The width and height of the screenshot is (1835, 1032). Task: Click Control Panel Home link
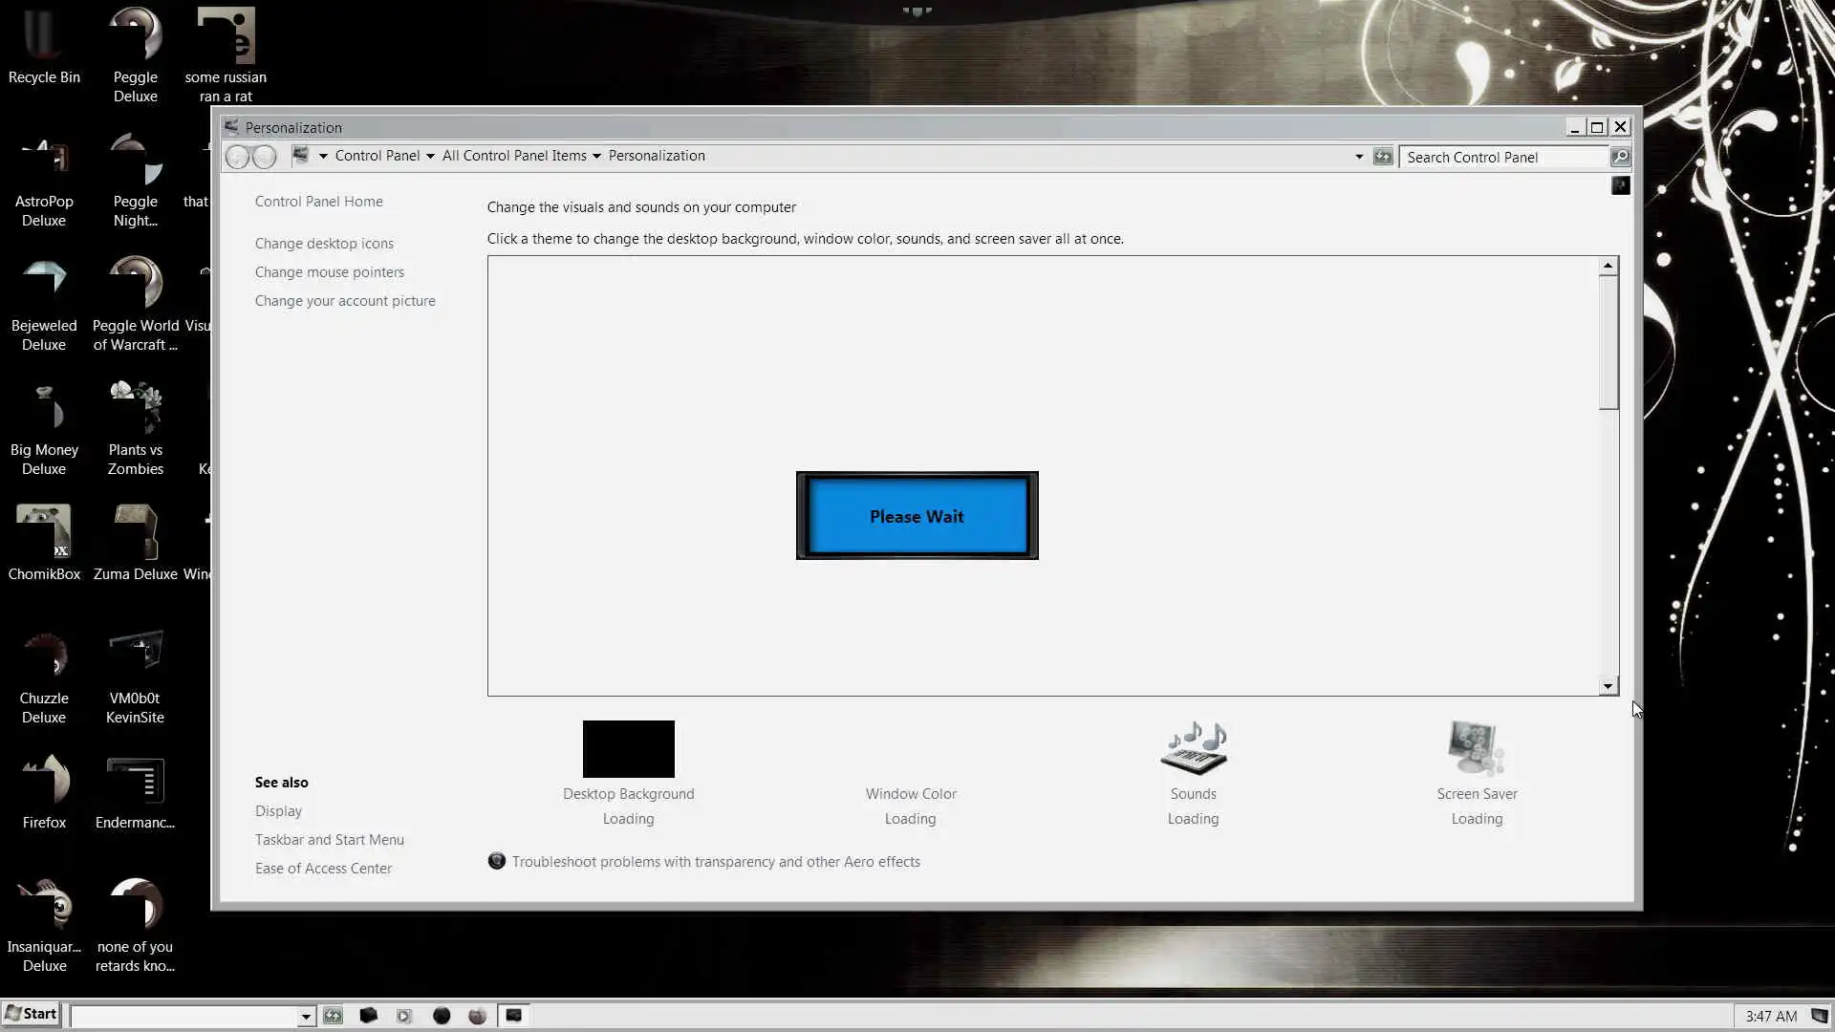pyautogui.click(x=318, y=202)
